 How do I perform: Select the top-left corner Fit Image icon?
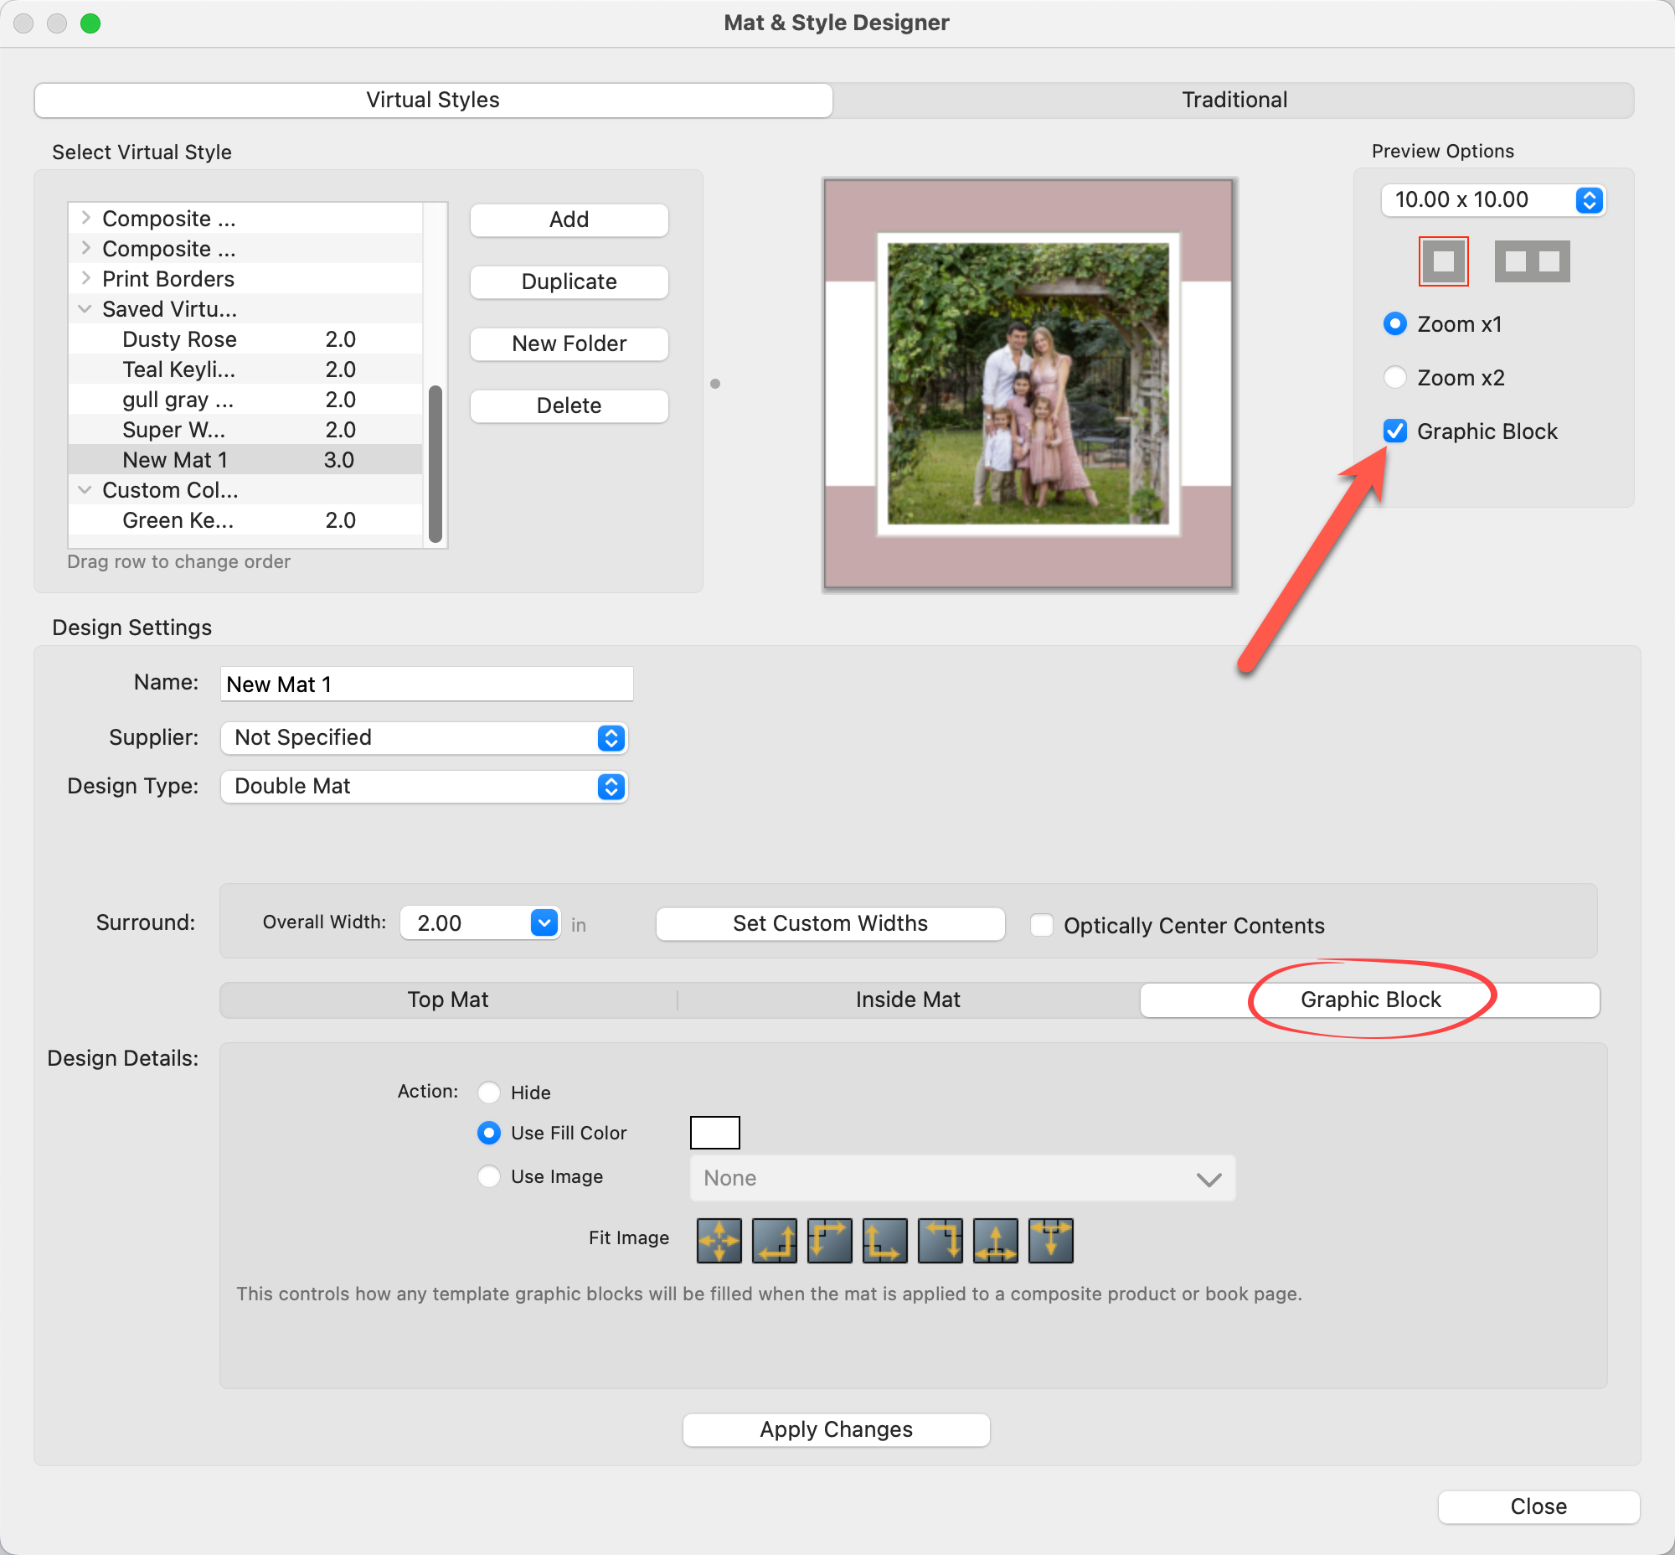828,1240
